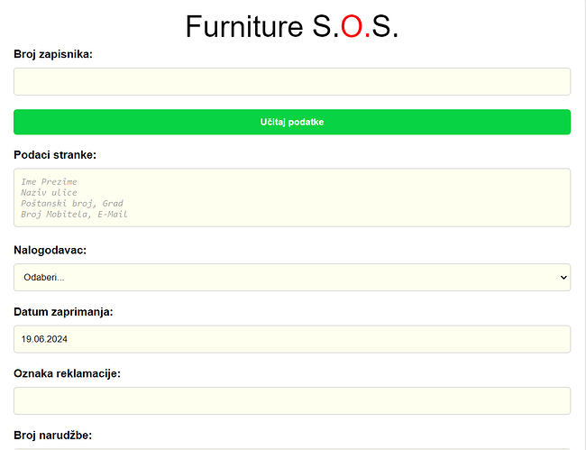The image size is (586, 450).
Task: Click the red 'O' in the title
Action: (x=350, y=27)
